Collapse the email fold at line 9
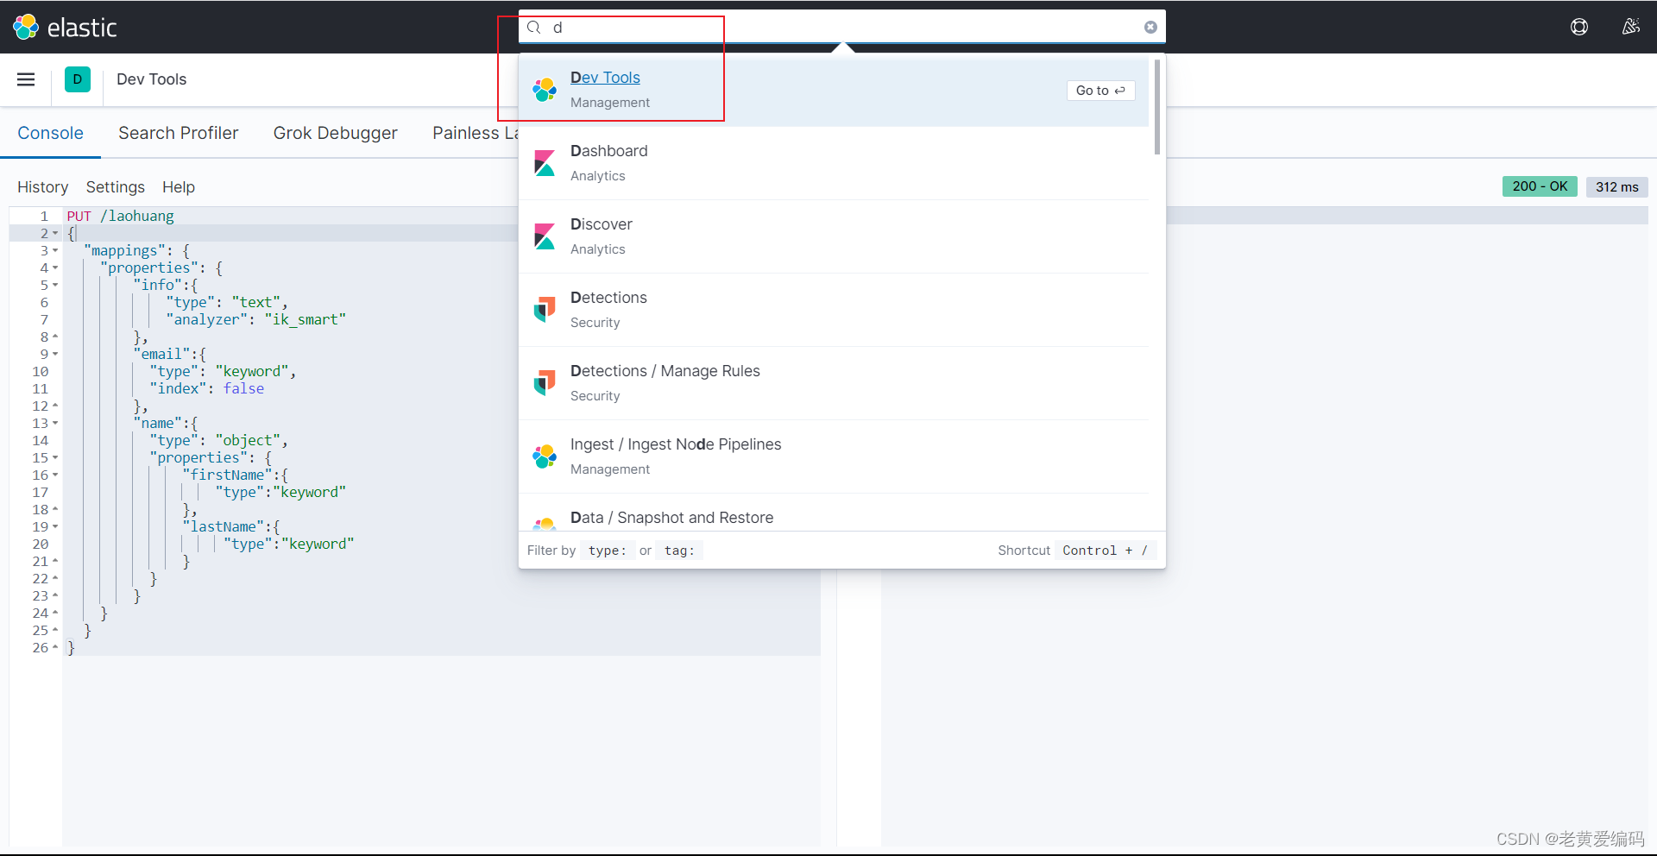The width and height of the screenshot is (1657, 856). [55, 354]
